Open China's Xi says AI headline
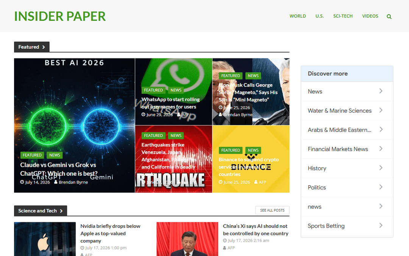This screenshot has width=409, height=256. point(256,229)
